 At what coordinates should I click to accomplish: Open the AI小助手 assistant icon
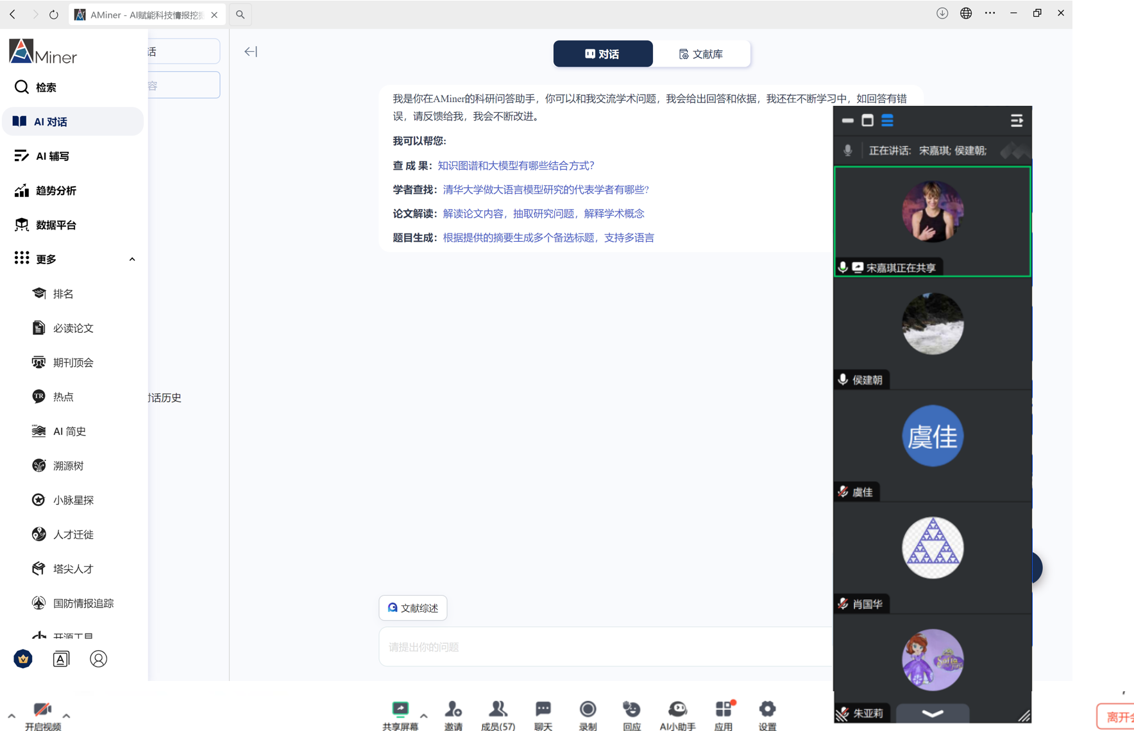pyautogui.click(x=677, y=709)
